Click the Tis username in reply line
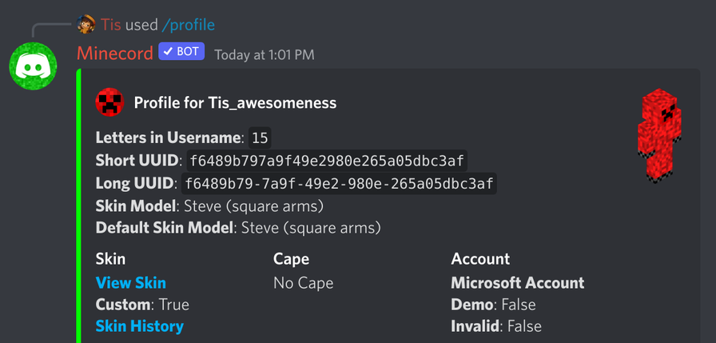The height and width of the screenshot is (343, 716). tap(111, 24)
